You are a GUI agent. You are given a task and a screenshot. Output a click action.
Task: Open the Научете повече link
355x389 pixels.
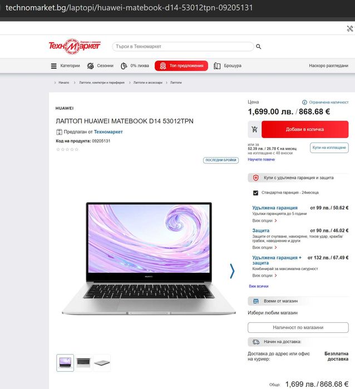pyautogui.click(x=261, y=159)
